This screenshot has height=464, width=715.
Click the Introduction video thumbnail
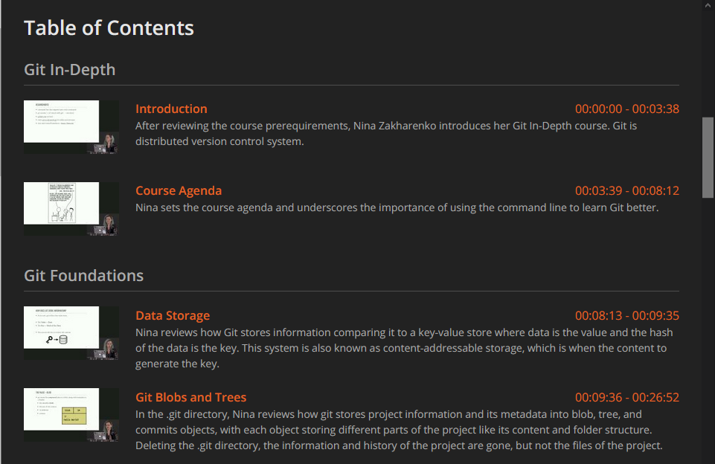tap(71, 126)
